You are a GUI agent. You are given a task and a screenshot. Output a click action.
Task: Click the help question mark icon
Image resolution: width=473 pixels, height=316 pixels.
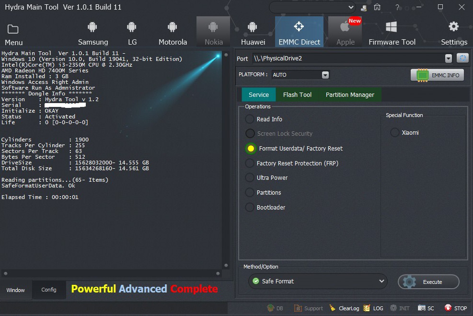(397, 7)
